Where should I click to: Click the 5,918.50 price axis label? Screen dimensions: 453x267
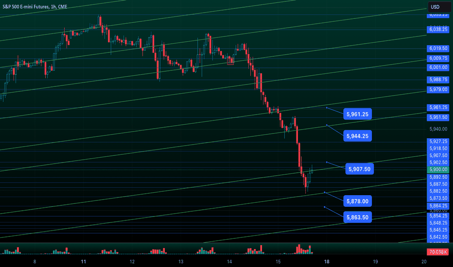438,149
